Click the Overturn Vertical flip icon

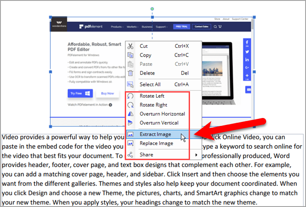pos(130,123)
